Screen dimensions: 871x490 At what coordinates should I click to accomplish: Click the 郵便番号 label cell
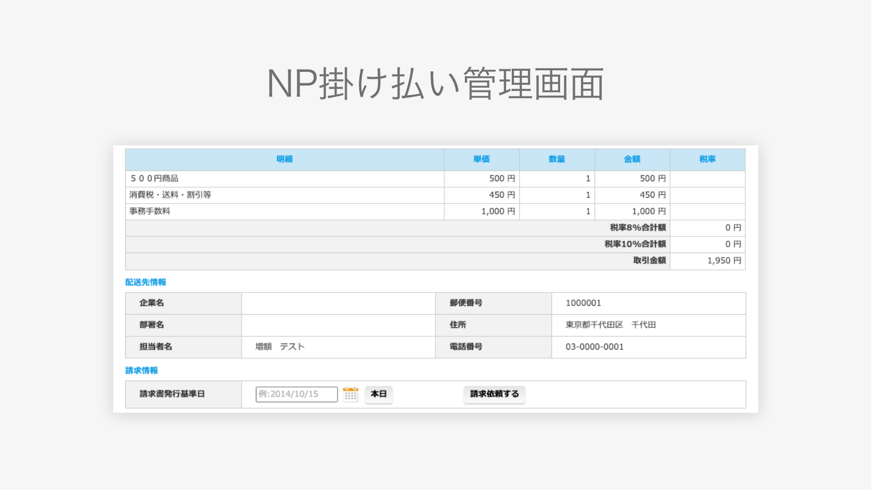(494, 303)
